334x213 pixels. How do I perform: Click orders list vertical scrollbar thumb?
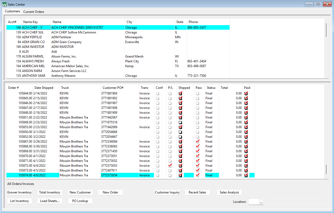point(326,169)
